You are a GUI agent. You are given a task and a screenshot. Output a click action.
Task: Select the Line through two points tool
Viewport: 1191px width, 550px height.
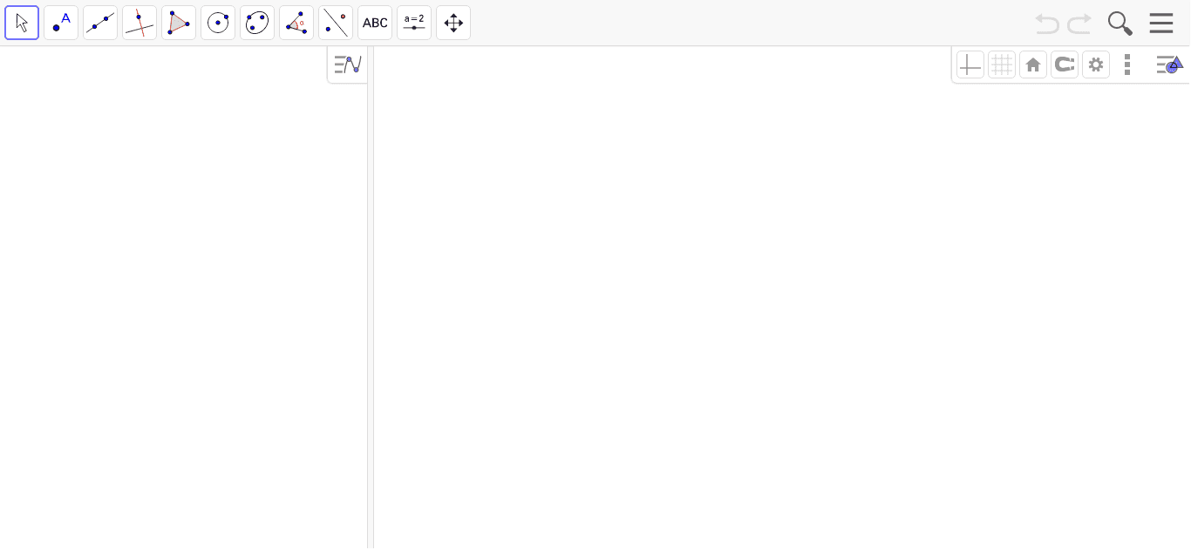pyautogui.click(x=100, y=23)
